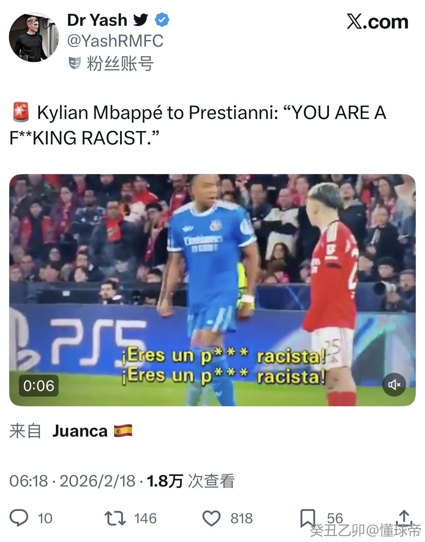The image size is (425, 542).
Task: Tap the 0:06 video duration badge
Action: tap(39, 386)
